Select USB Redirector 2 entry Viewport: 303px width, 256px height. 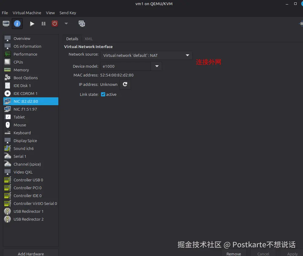pyautogui.click(x=31, y=219)
